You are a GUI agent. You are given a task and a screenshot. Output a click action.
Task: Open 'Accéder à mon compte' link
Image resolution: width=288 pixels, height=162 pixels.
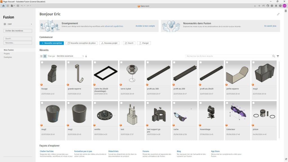click(145, 26)
